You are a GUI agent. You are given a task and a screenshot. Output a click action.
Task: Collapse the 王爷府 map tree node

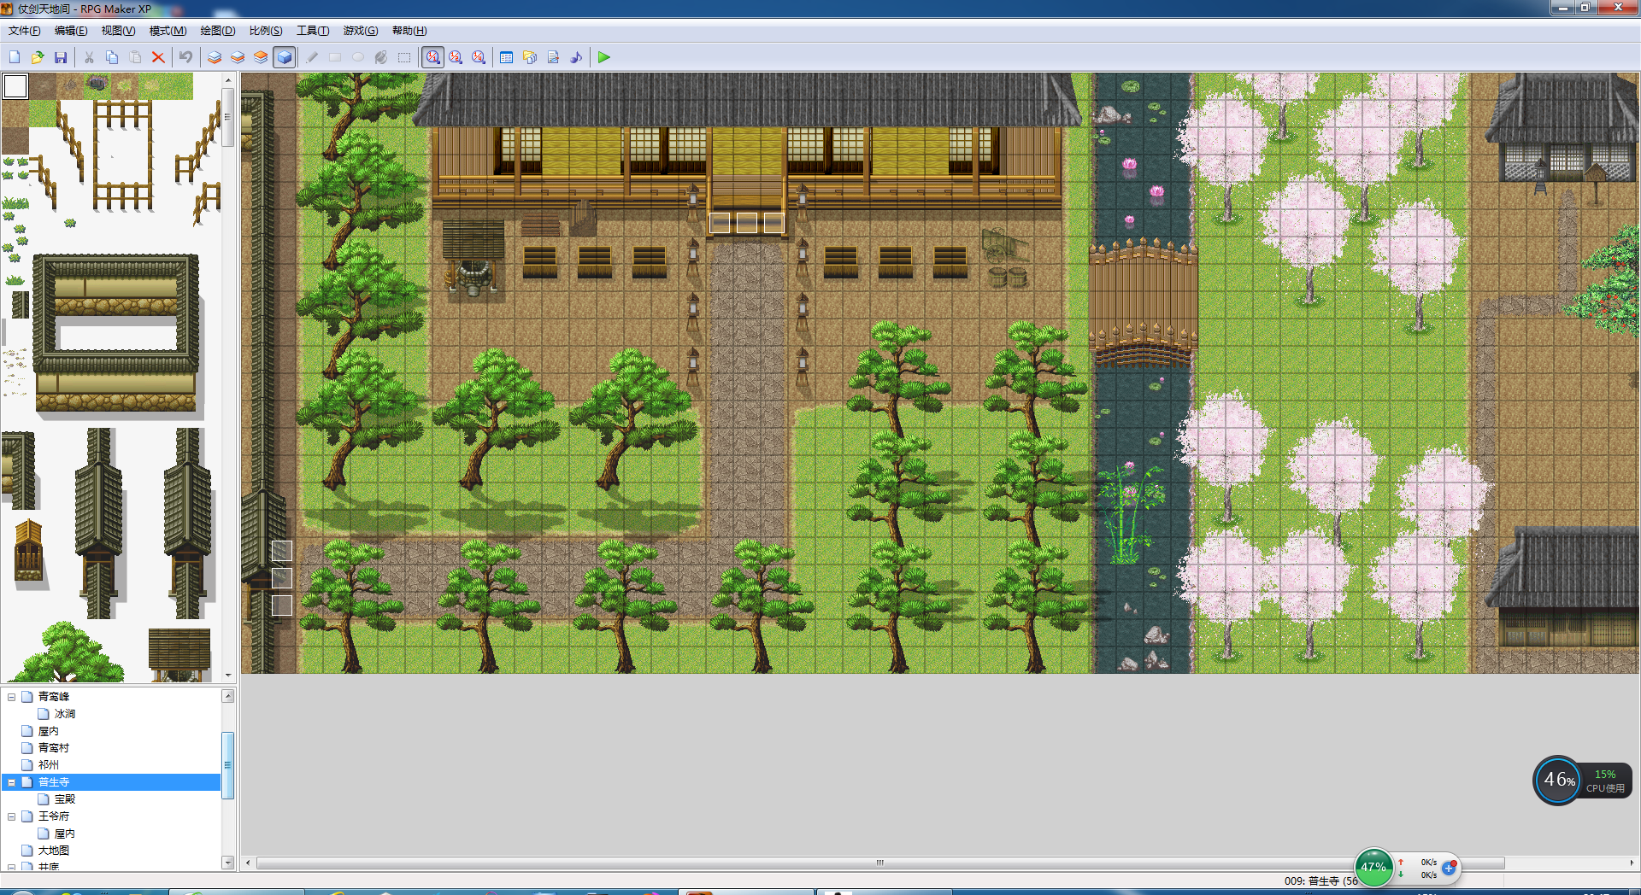(12, 816)
